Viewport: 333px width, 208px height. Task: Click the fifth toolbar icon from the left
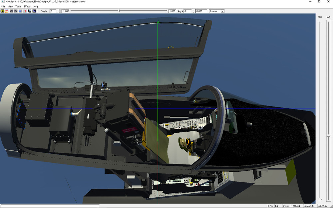[x=20, y=11]
